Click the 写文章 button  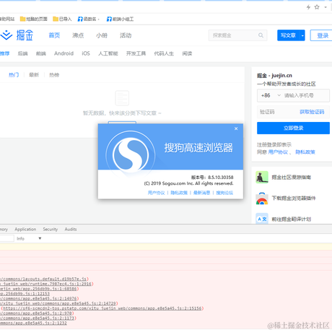point(288,35)
